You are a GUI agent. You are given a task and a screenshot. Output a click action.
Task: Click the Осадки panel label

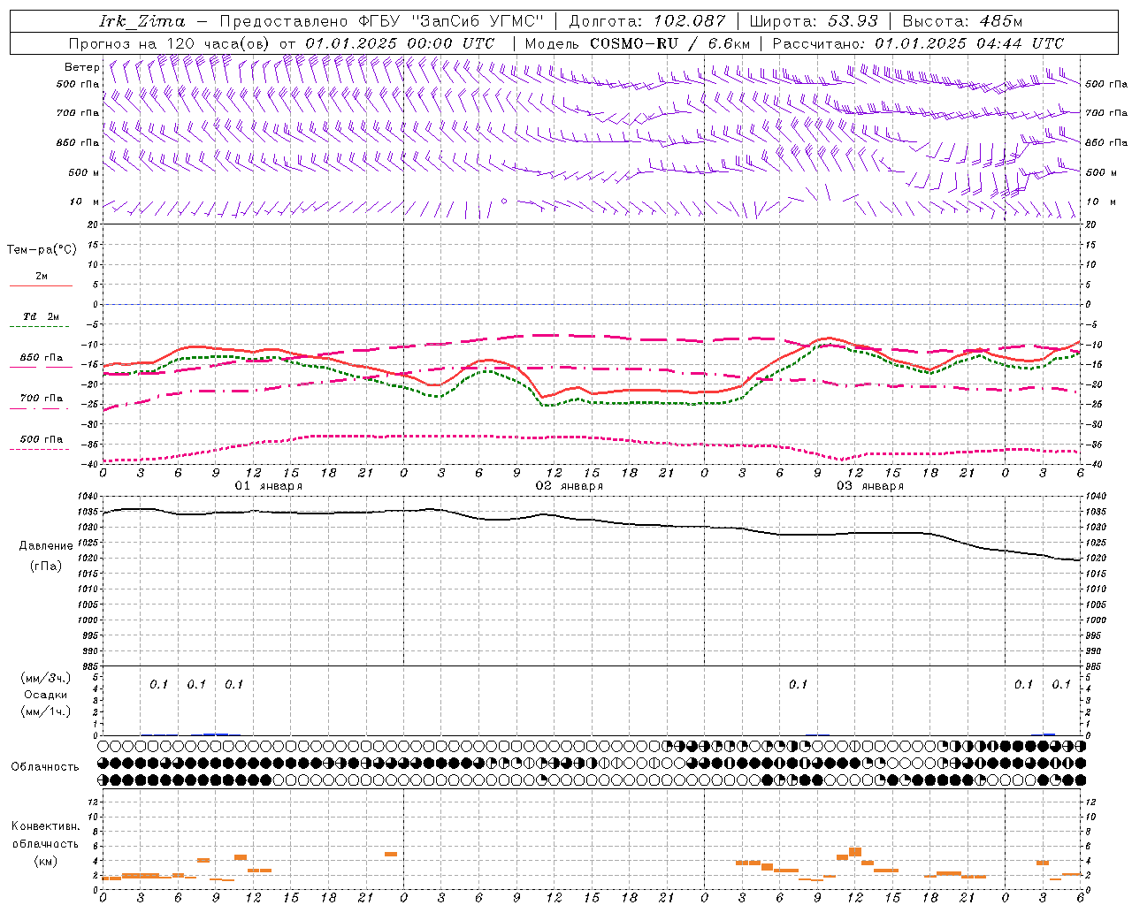pos(46,695)
